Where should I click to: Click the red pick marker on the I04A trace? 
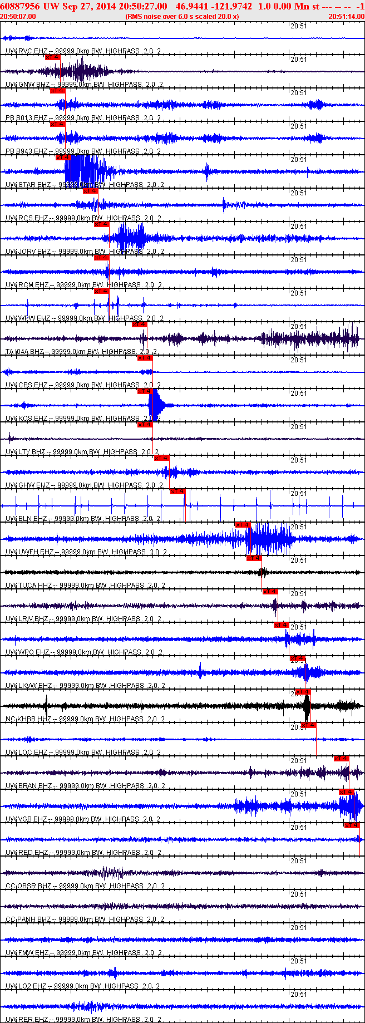(140, 324)
